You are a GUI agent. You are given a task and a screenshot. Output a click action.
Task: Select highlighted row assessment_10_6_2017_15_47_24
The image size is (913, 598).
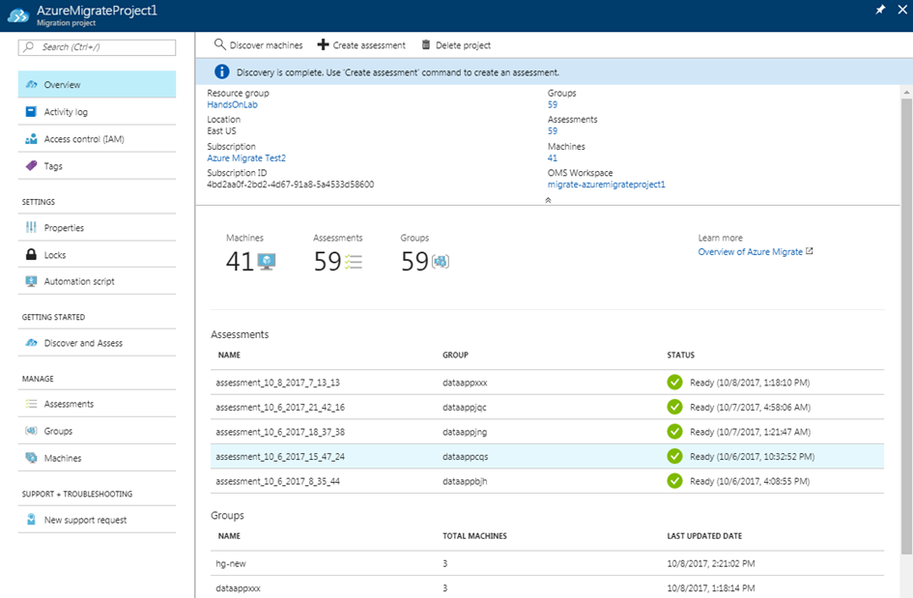pyautogui.click(x=547, y=457)
